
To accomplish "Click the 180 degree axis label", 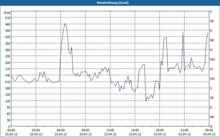I will pyautogui.click(x=8, y=88).
